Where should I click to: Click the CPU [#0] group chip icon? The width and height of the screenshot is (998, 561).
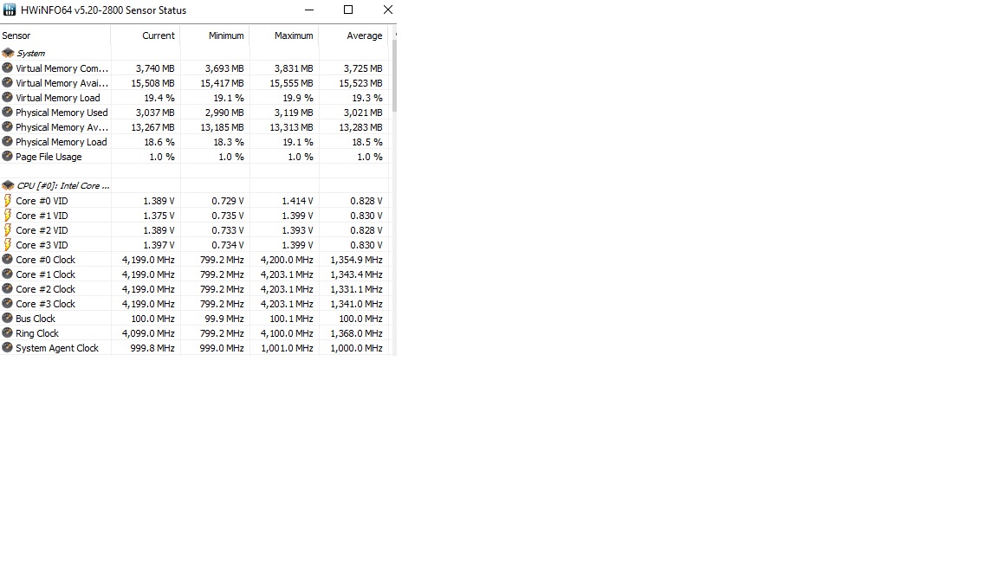point(8,185)
